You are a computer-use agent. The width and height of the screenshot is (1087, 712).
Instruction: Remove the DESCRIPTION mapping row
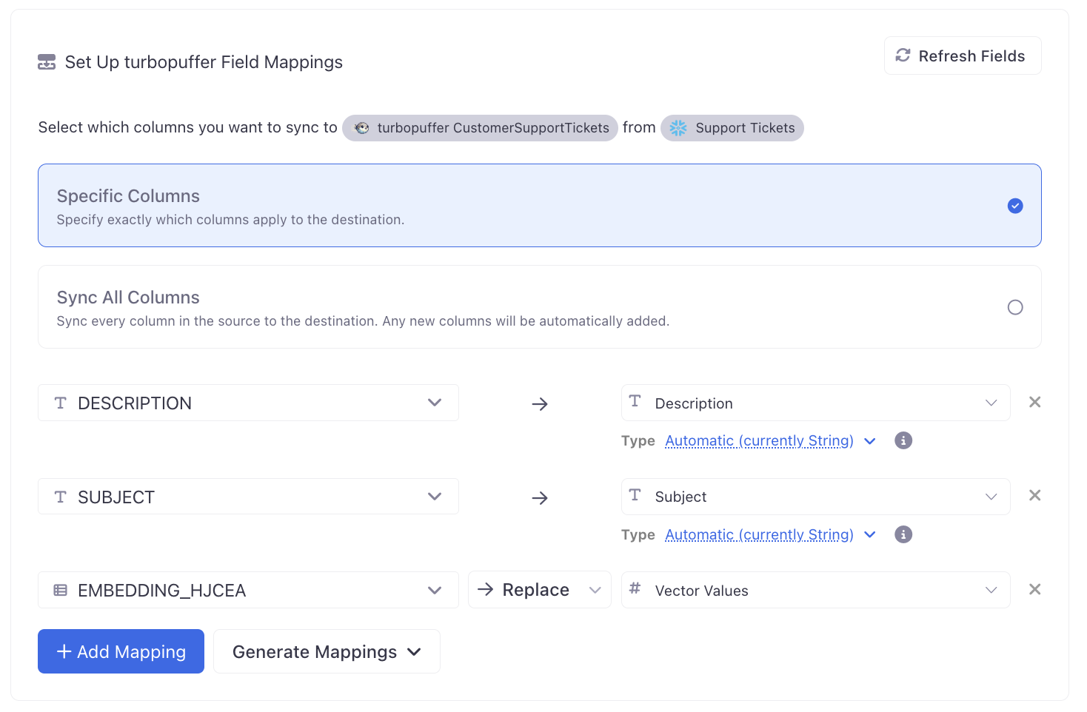1034,403
